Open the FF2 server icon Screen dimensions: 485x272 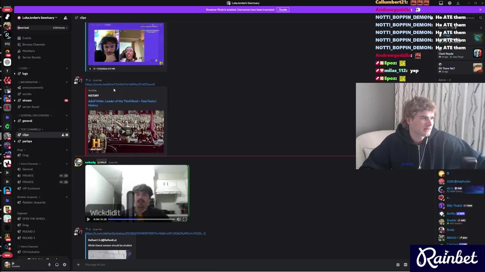[7, 44]
